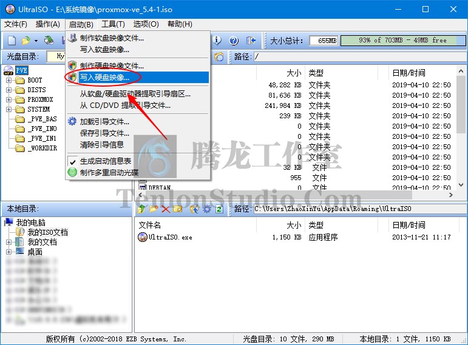The width and height of the screenshot is (468, 345).
Task: Click the UltraISO.exe file icon
Action: [143, 237]
